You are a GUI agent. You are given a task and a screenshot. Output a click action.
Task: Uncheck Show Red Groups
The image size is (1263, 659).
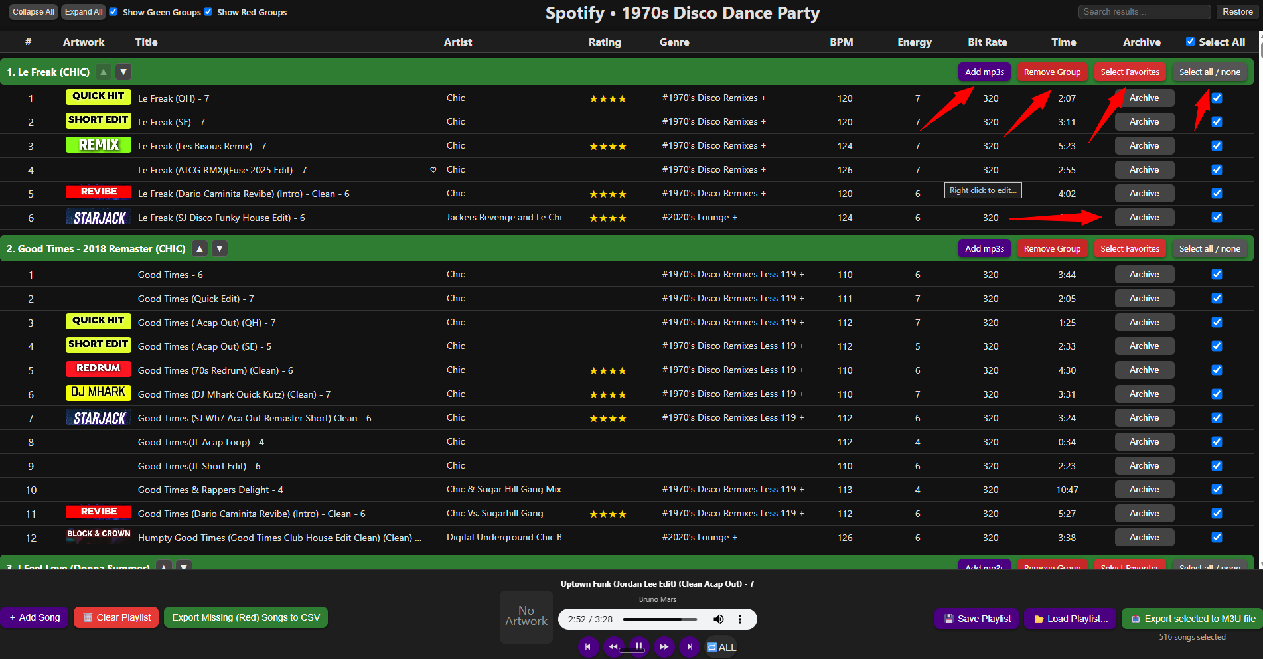[x=208, y=11]
